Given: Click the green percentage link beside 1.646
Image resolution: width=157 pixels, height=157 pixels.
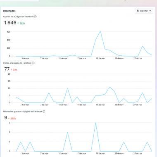Looking at the screenshot, I should click(x=22, y=23).
